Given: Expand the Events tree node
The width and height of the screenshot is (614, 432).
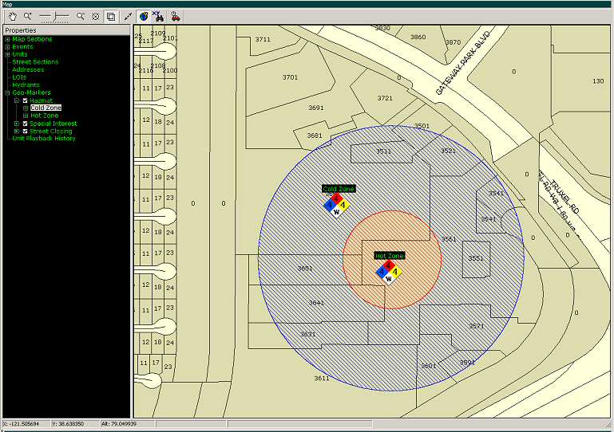Looking at the screenshot, I should [x=7, y=47].
